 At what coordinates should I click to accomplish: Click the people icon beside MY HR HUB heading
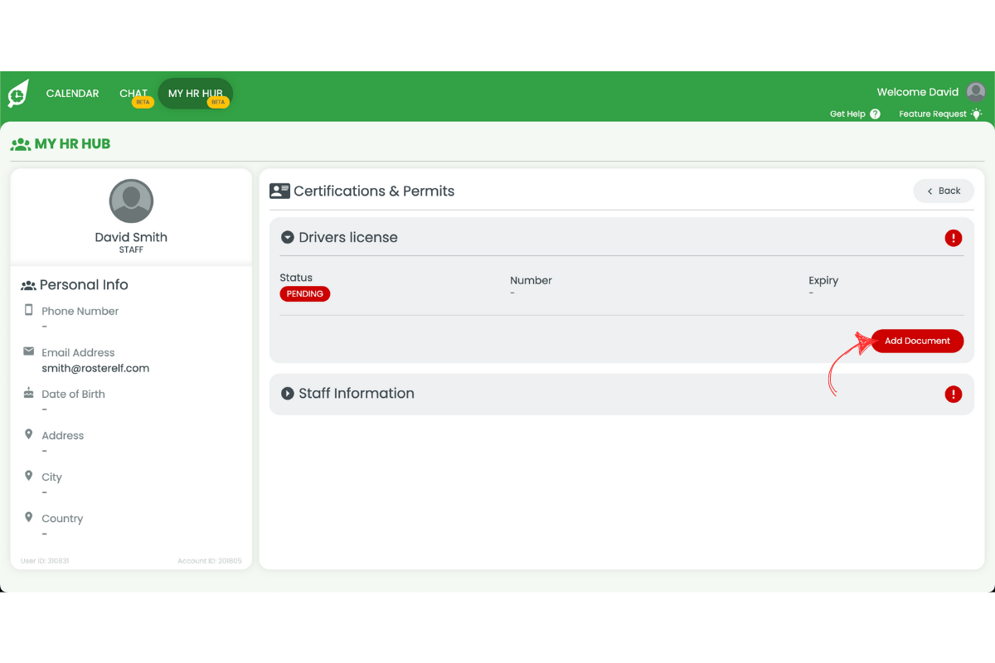tap(20, 143)
